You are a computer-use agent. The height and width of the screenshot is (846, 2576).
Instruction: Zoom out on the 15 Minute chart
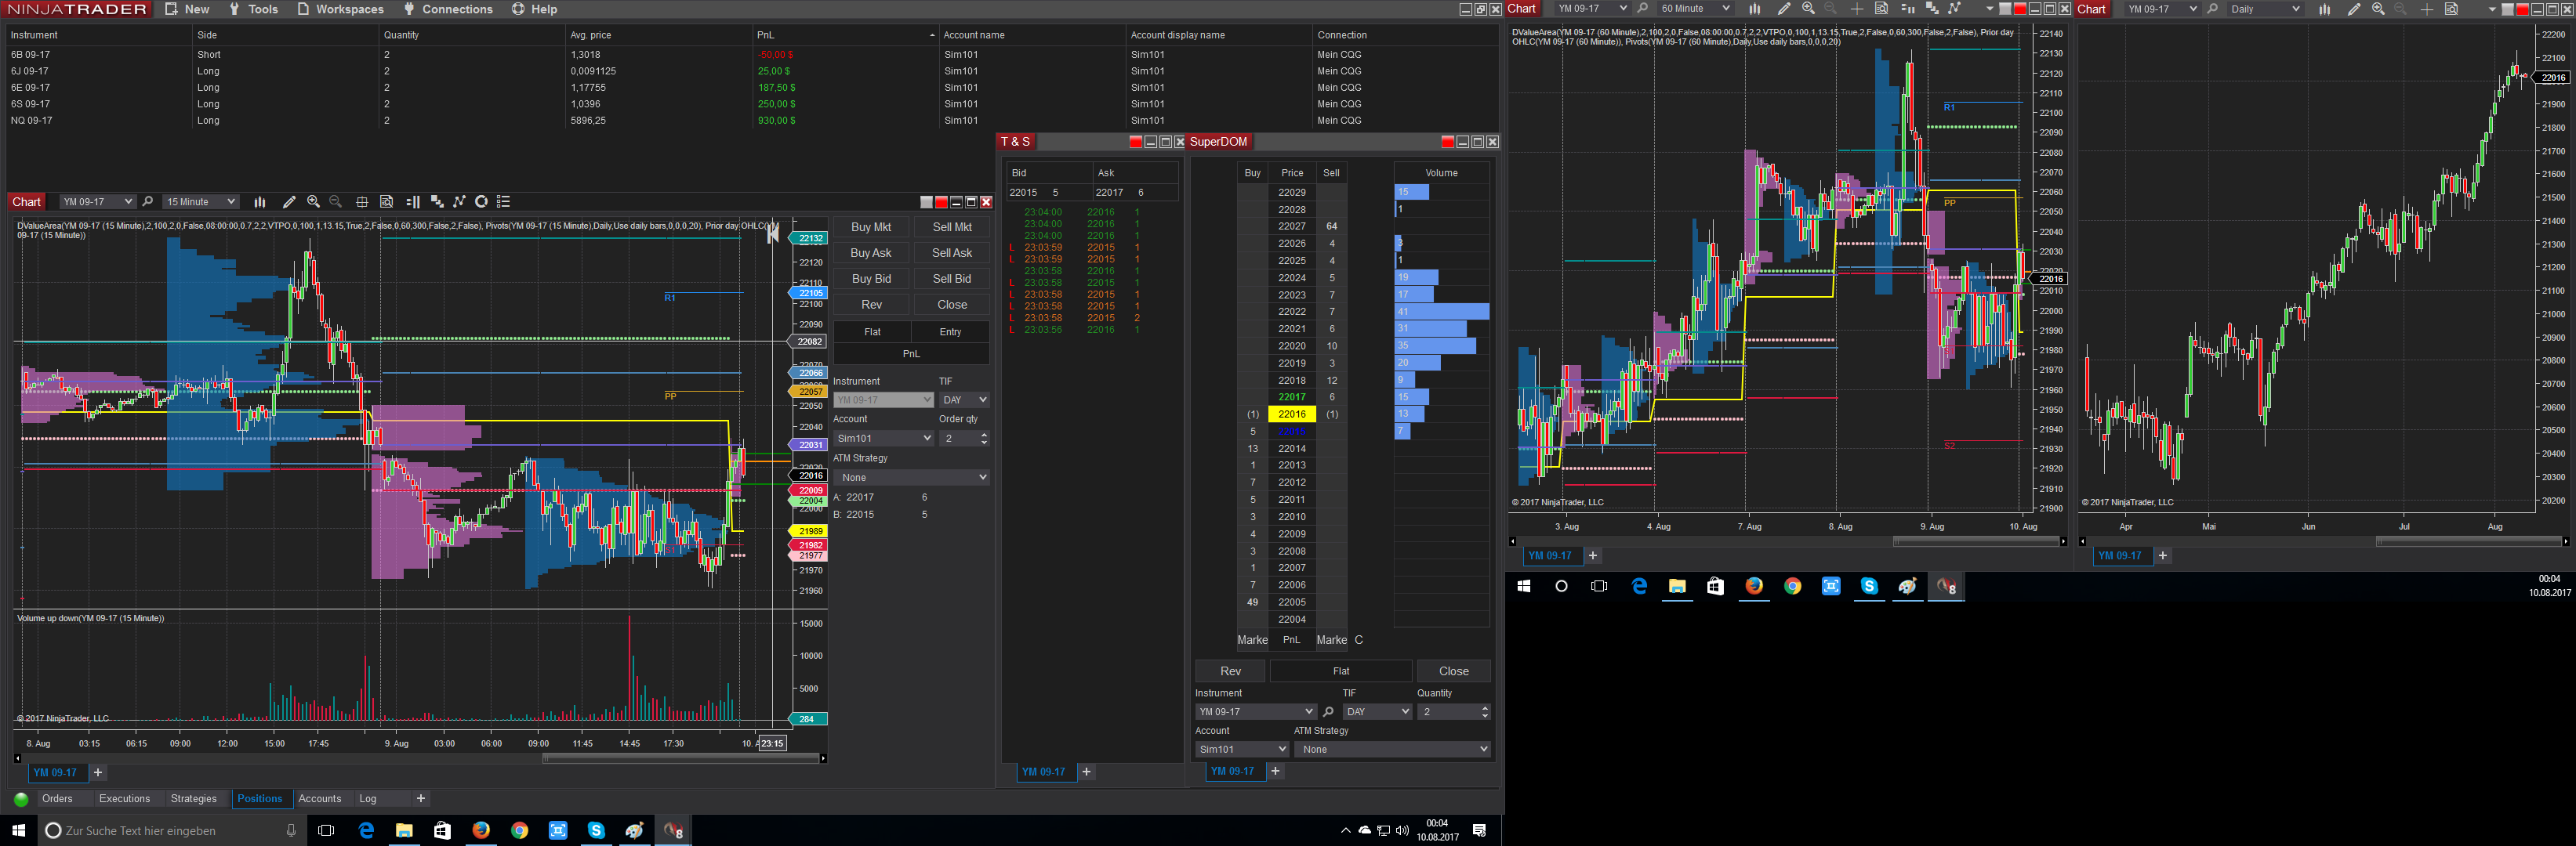click(x=336, y=202)
